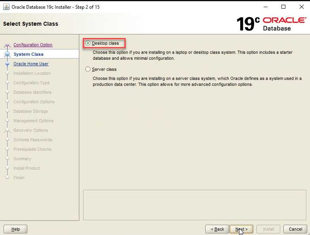Image resolution: width=310 pixels, height=235 pixels.
Task: Close the Oracle Database 19c Installer window
Action: point(302,7)
